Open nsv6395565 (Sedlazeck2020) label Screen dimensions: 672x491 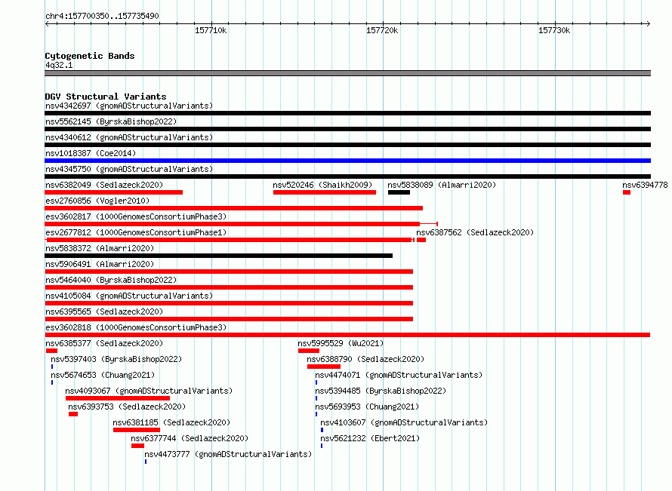pos(104,311)
